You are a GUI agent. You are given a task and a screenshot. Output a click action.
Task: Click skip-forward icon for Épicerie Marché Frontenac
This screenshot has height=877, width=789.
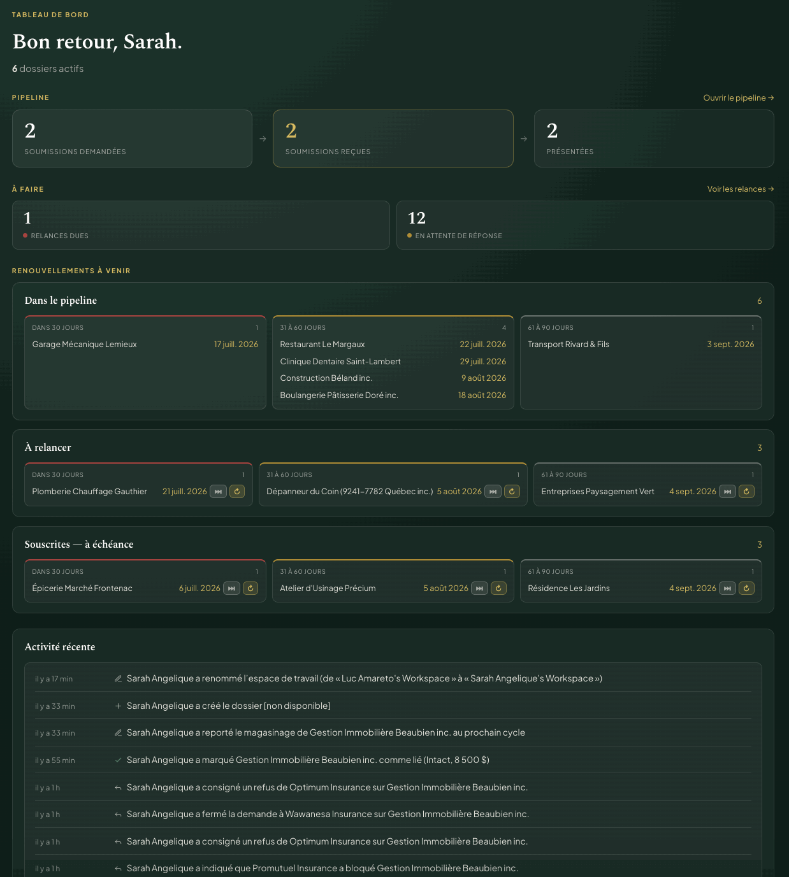point(232,588)
